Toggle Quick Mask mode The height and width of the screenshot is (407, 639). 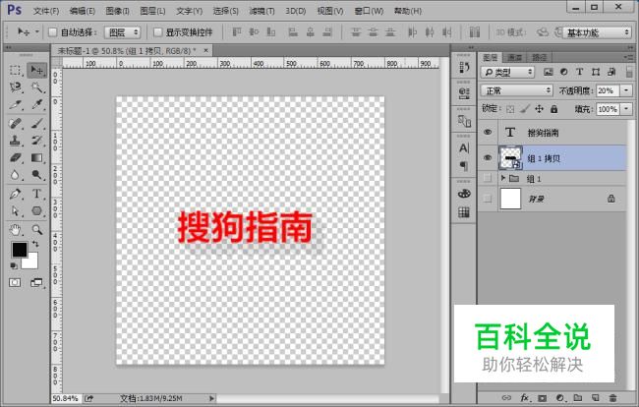pyautogui.click(x=15, y=282)
